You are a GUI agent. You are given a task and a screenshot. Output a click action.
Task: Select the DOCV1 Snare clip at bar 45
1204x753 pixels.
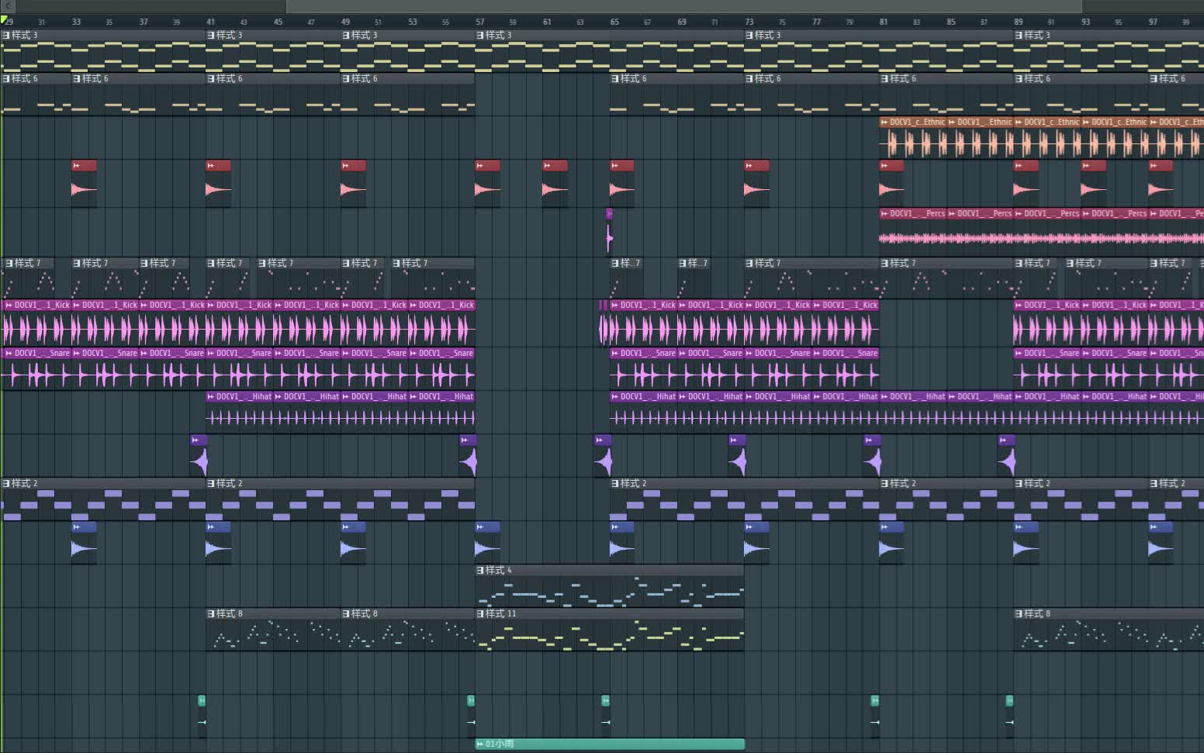click(x=306, y=369)
